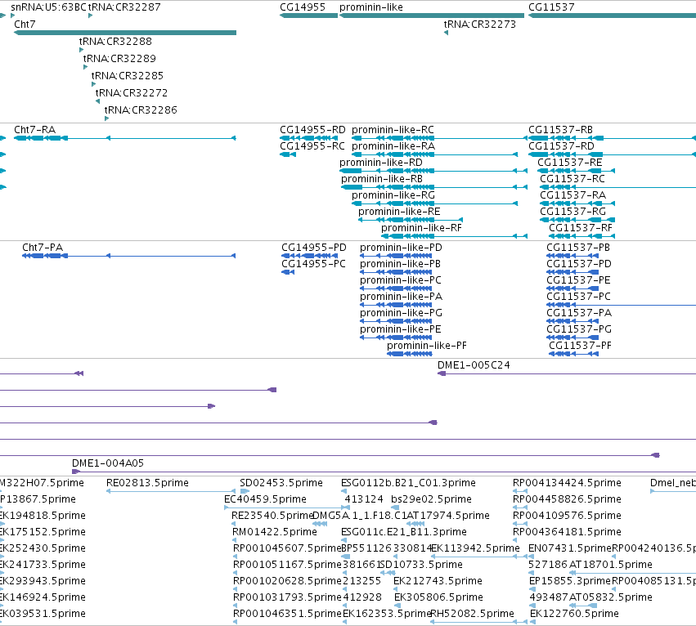Screen dimensions: 696x626
Task: Click the prominin-like gene name
Action: tap(371, 7)
